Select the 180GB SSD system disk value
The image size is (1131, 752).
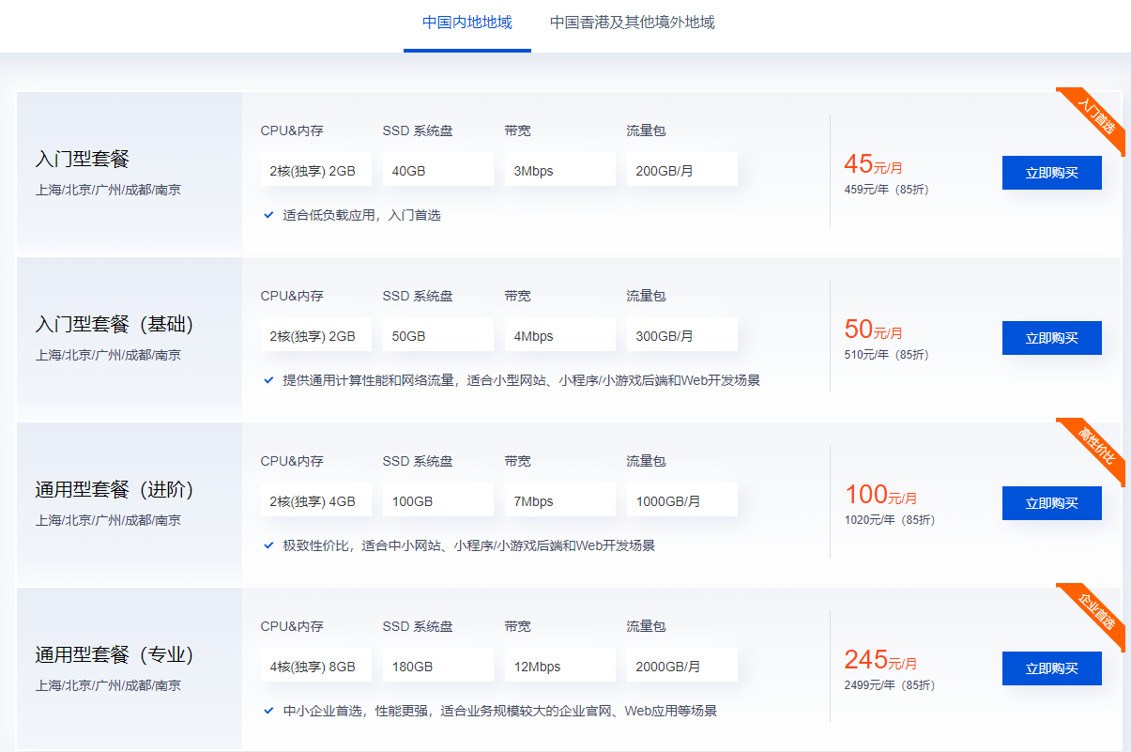(438, 667)
